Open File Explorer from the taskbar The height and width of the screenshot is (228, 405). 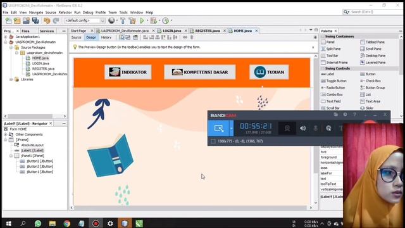(x=53, y=224)
